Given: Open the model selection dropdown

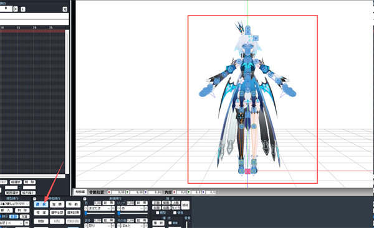Looking at the screenshot, I should coord(14,204).
